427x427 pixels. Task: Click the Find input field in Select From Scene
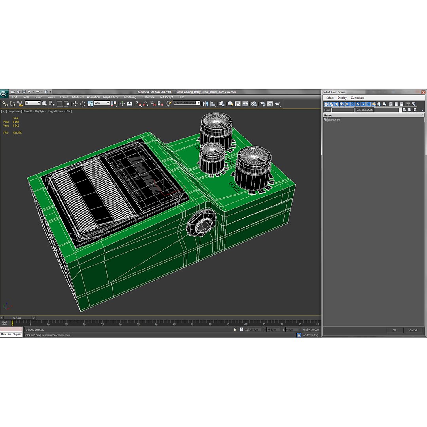pyautogui.click(x=342, y=110)
